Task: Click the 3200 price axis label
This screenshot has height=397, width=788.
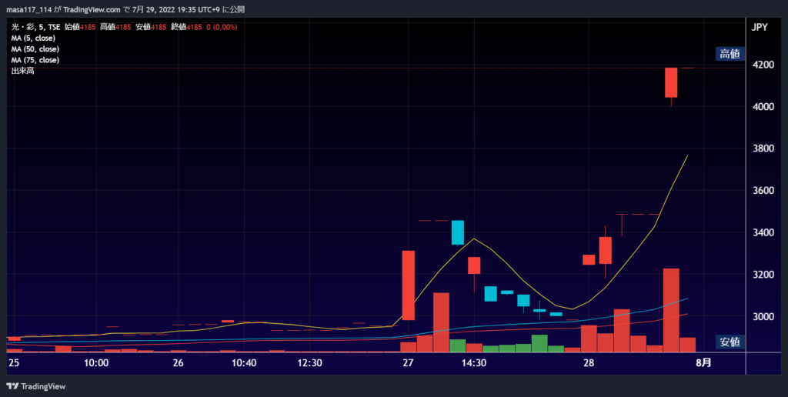Action: [x=763, y=275]
